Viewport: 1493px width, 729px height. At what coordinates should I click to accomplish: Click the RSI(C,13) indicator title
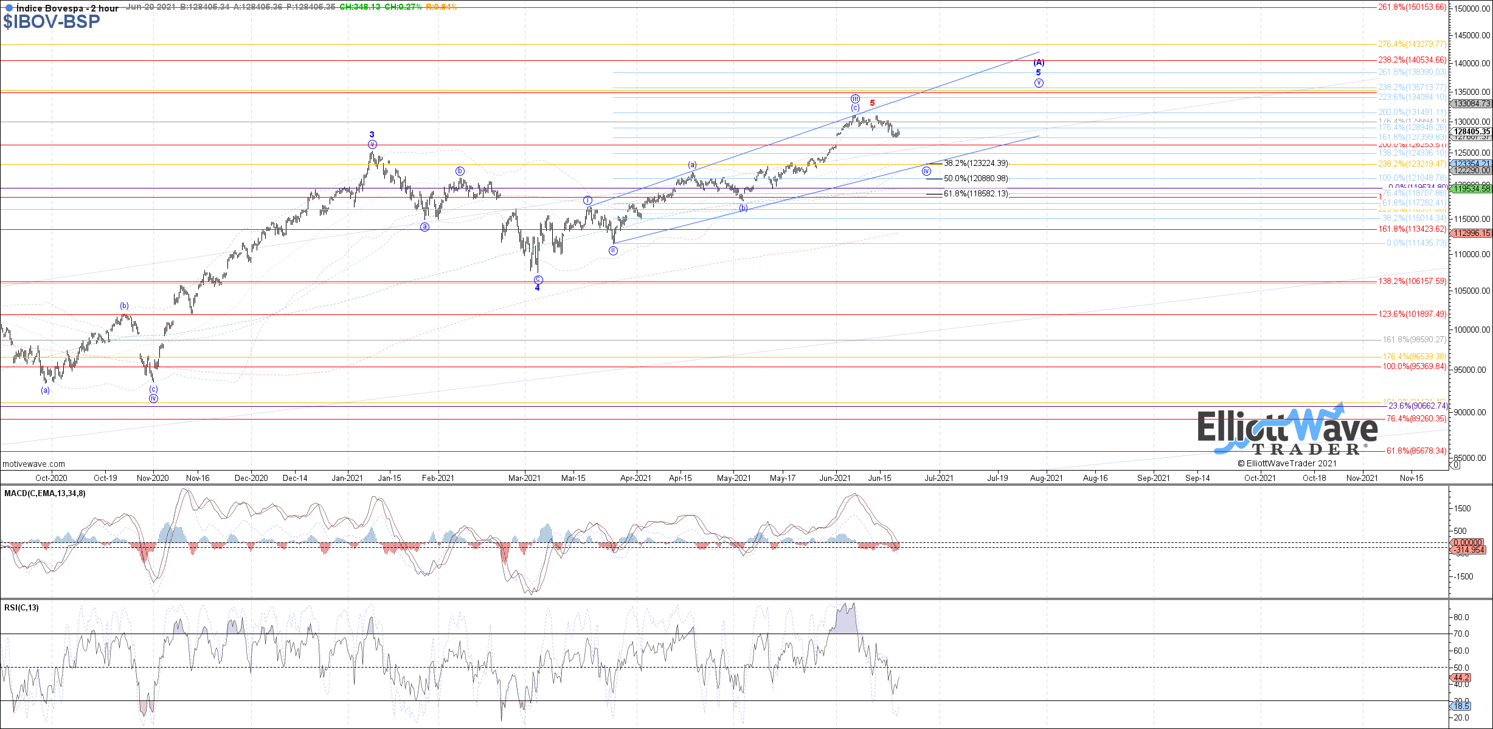21,607
